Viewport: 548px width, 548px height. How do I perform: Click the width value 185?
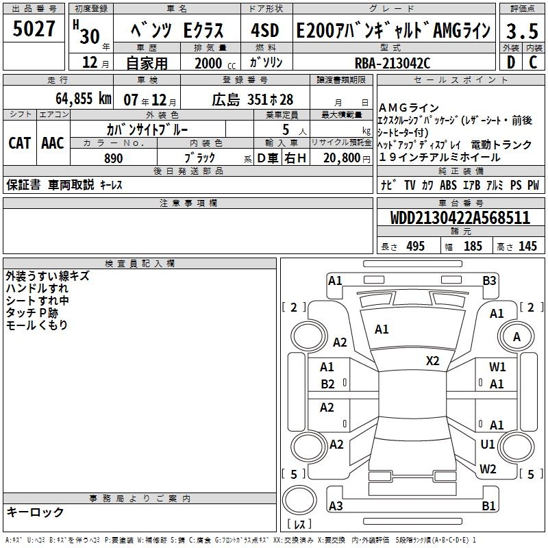(x=473, y=246)
